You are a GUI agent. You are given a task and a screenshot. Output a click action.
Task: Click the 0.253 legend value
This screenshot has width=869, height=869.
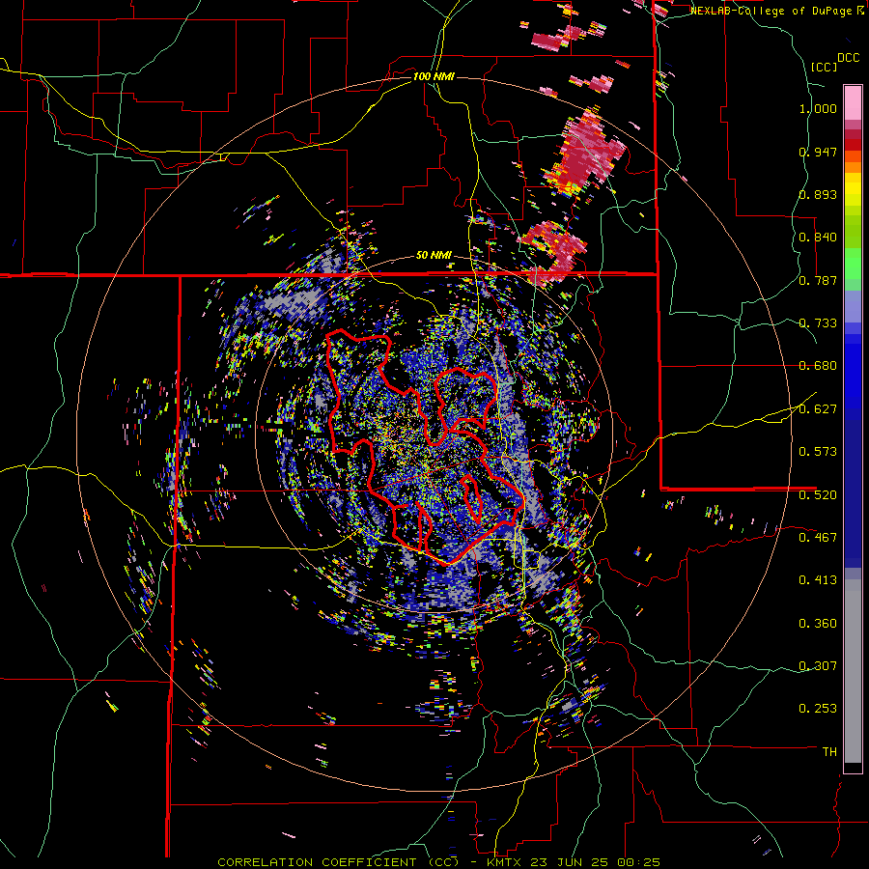818,709
